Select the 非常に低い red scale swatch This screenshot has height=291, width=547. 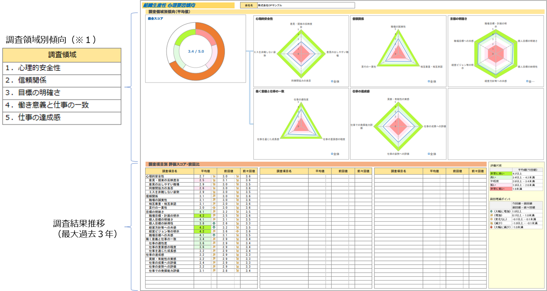pyautogui.click(x=500, y=189)
